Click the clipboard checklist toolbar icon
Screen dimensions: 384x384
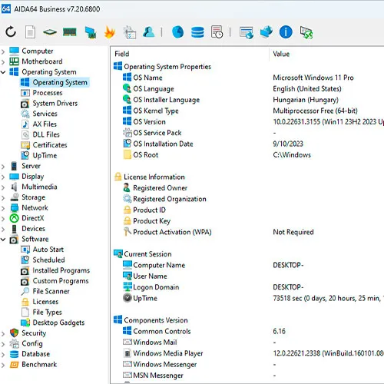click(130, 32)
